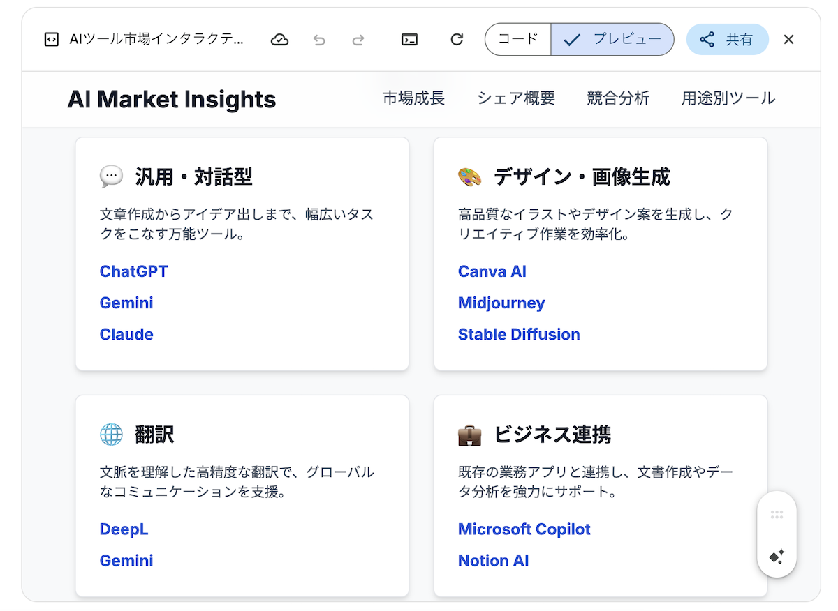Click the globe emoji beside 翻訳
The height and width of the screenshot is (611, 838).
(x=111, y=435)
